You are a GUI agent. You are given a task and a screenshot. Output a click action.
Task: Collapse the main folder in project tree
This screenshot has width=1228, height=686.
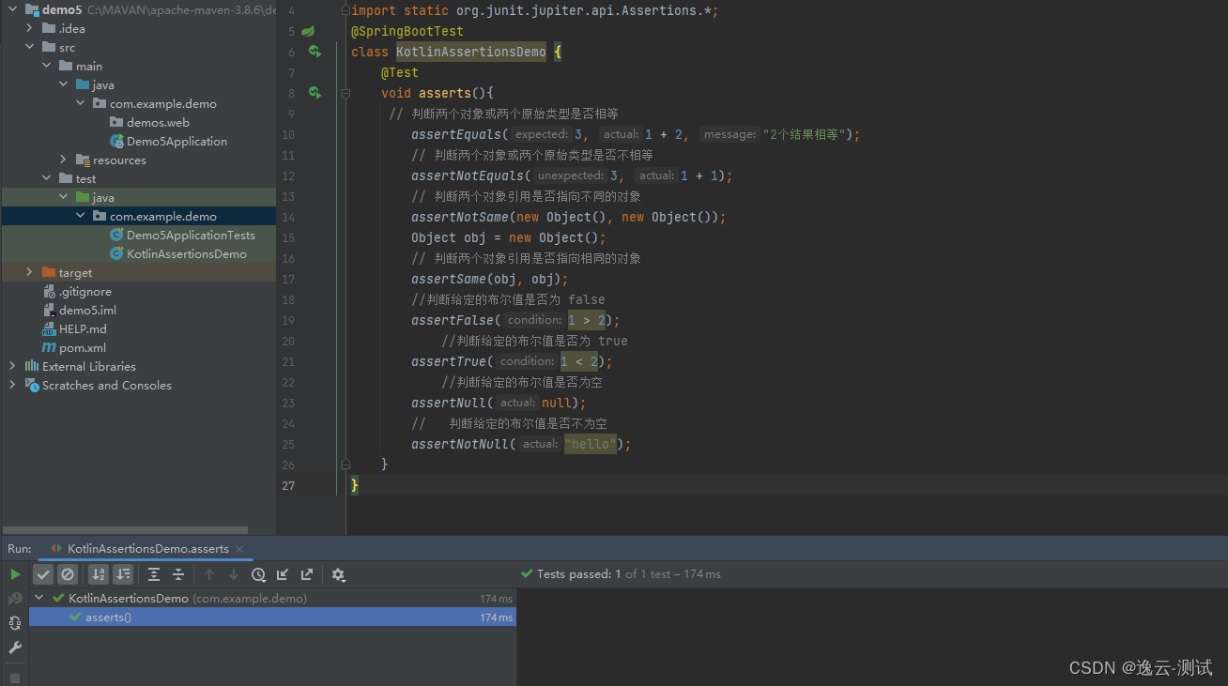pyautogui.click(x=45, y=66)
